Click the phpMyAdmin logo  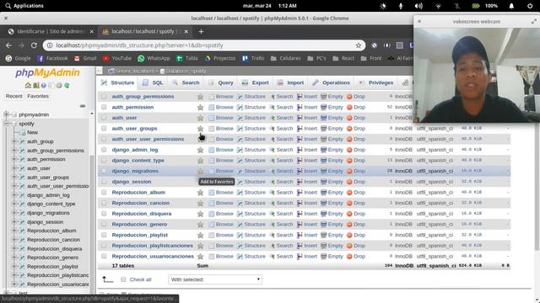[x=47, y=73]
